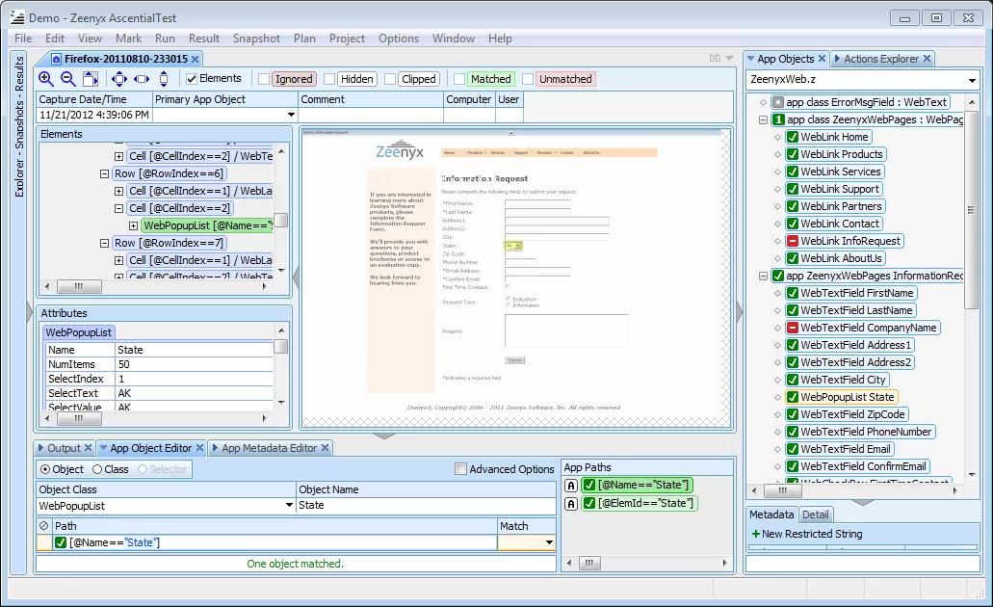Screen dimensions: 993x607
Task: Click the Object Name field containing State
Action: click(427, 506)
